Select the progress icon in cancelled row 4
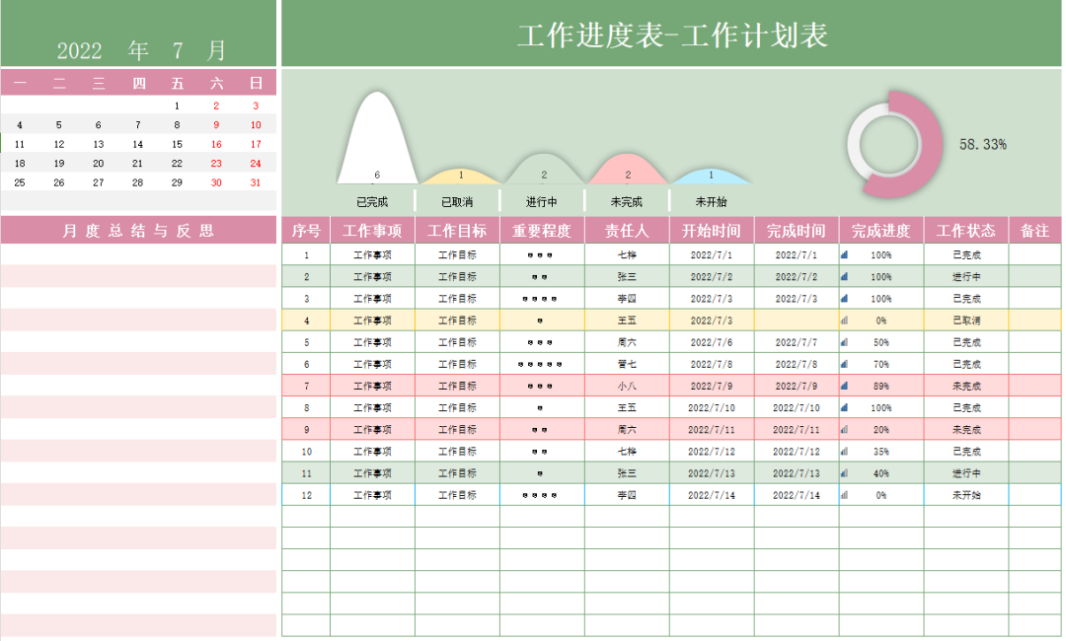Screen dimensions: 1066x641 pos(844,320)
